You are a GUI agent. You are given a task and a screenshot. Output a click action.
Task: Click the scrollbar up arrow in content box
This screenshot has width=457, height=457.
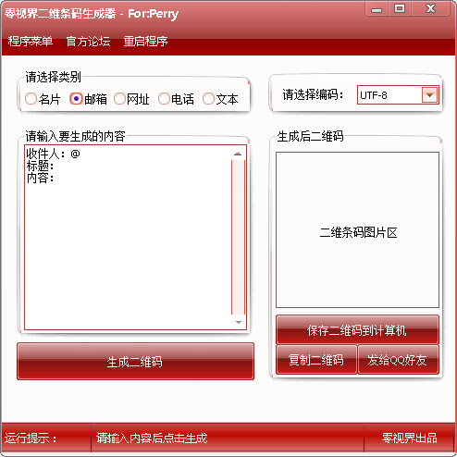click(x=238, y=154)
